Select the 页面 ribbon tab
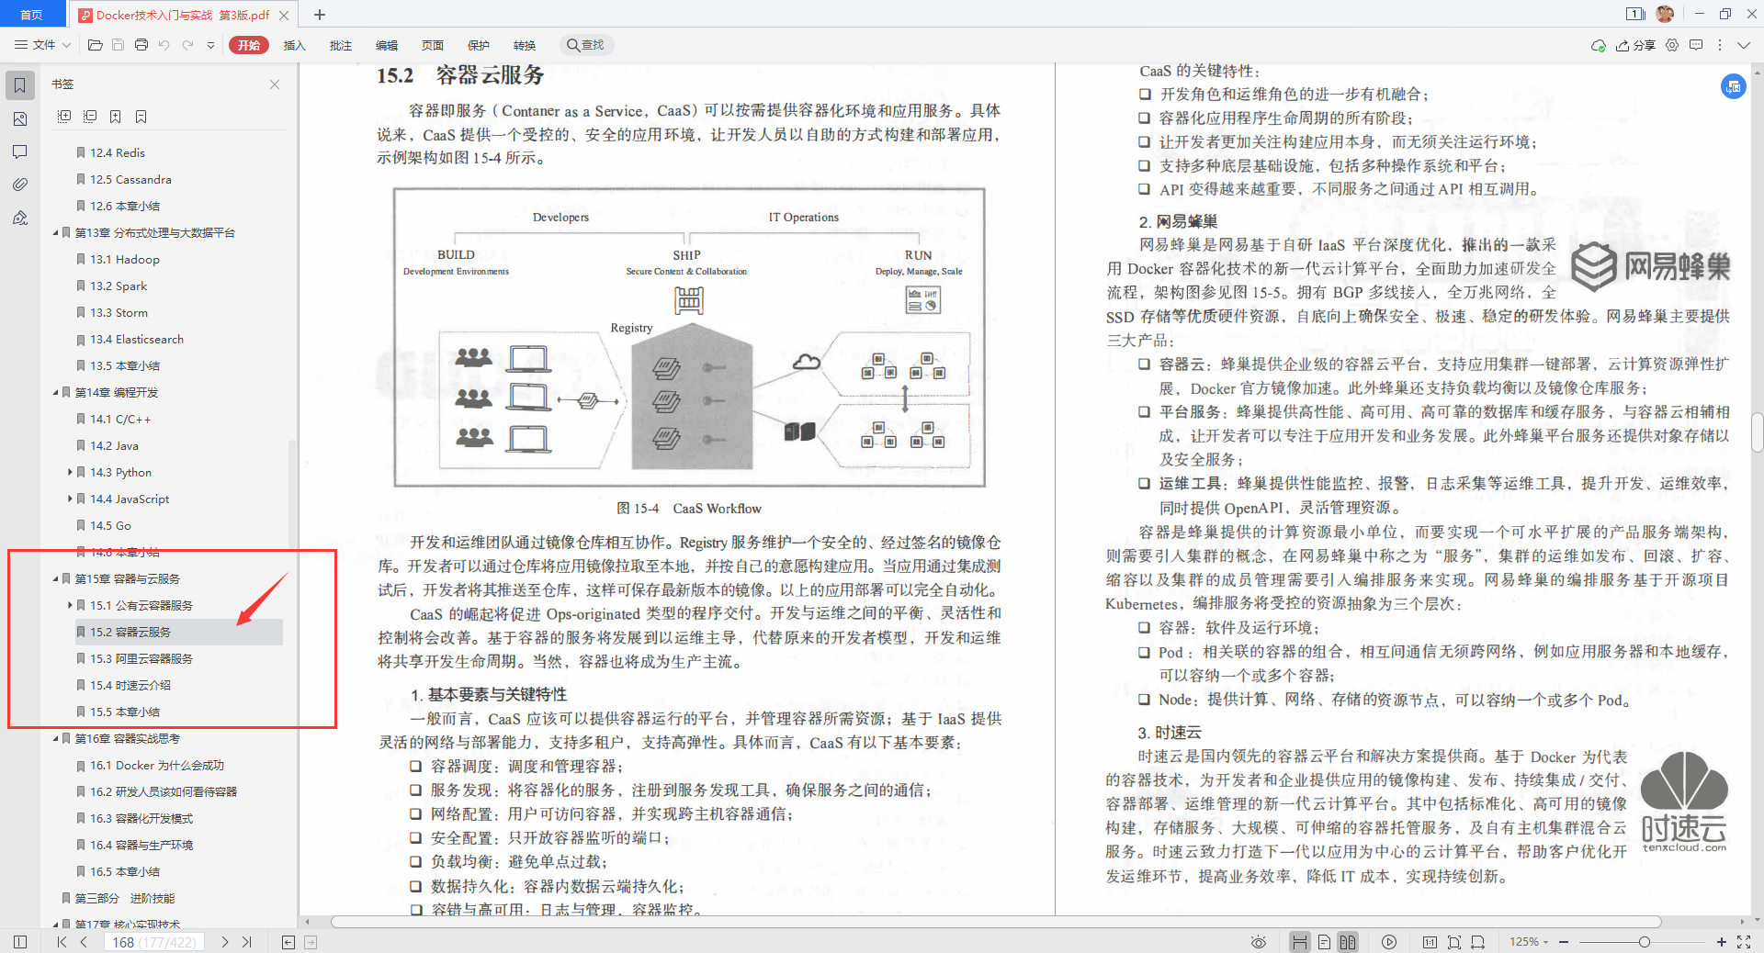Screen dimensions: 1764x953 tap(432, 45)
